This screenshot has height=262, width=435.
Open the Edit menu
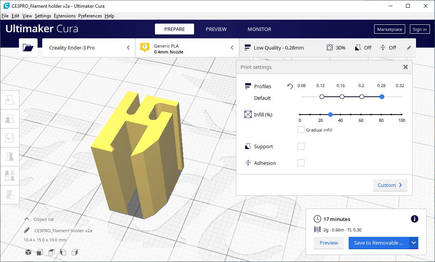click(15, 16)
